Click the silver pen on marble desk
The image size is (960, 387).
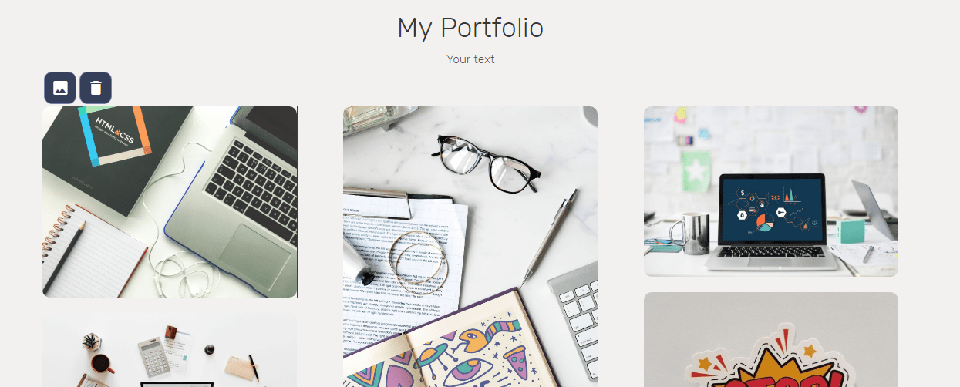(x=548, y=237)
